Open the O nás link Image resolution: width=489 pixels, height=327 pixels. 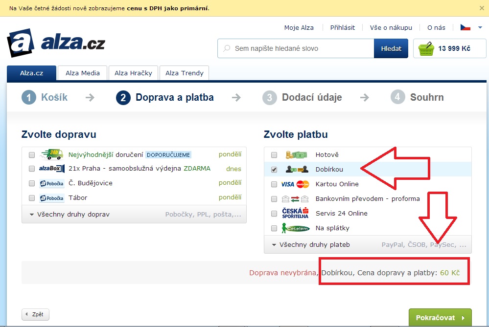coord(436,27)
